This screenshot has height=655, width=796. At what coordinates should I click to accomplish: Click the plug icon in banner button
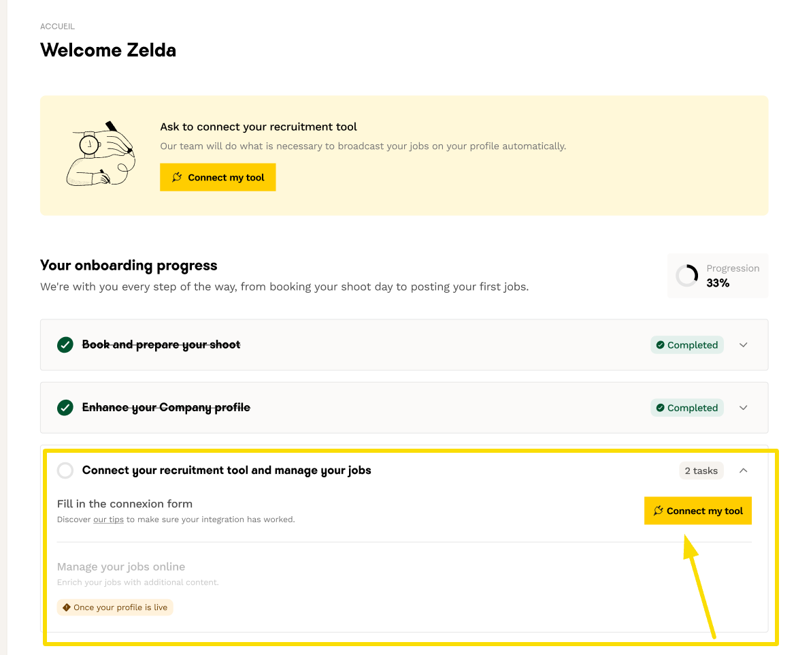[177, 177]
